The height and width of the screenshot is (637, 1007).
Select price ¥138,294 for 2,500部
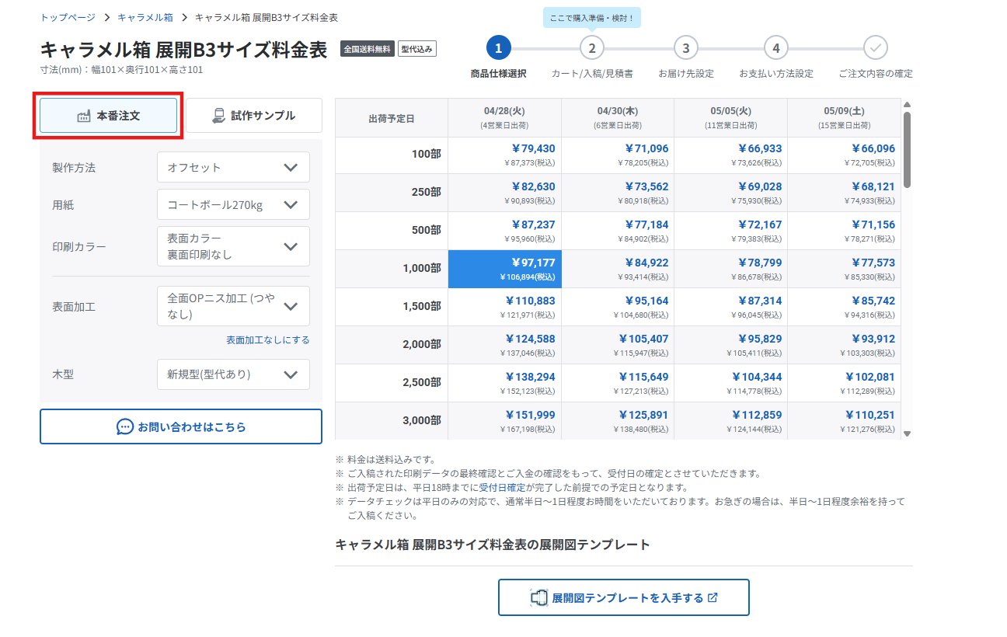[505, 383]
